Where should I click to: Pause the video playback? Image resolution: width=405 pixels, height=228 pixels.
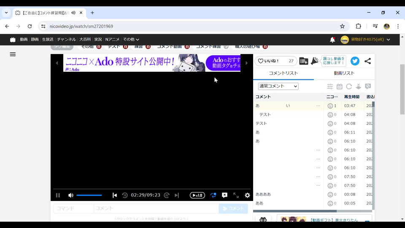[x=58, y=195]
